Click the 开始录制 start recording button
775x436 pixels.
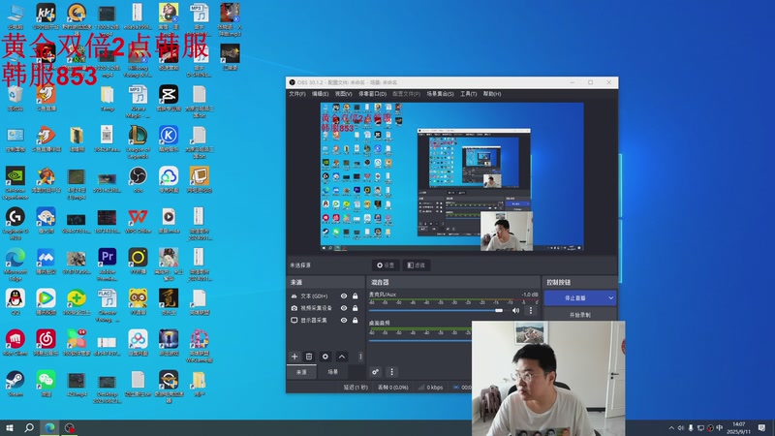pyautogui.click(x=580, y=314)
